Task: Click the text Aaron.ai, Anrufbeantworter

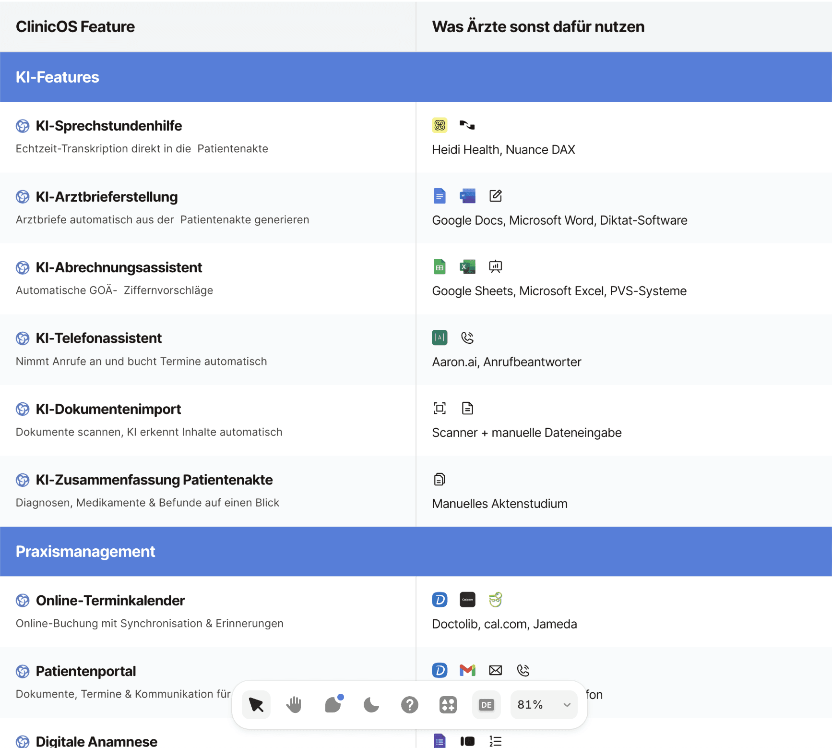Action: (x=507, y=362)
